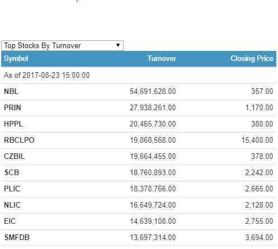Open the EIC stock symbol
Image resolution: width=278 pixels, height=249 pixels.
[x=10, y=221]
